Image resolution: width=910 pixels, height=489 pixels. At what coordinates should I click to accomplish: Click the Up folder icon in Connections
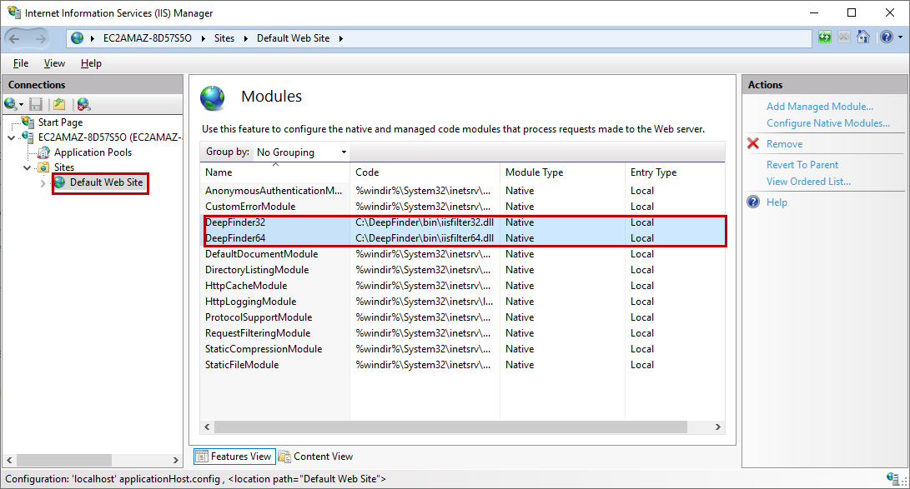point(59,104)
